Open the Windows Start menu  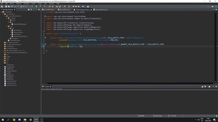click(3, 120)
